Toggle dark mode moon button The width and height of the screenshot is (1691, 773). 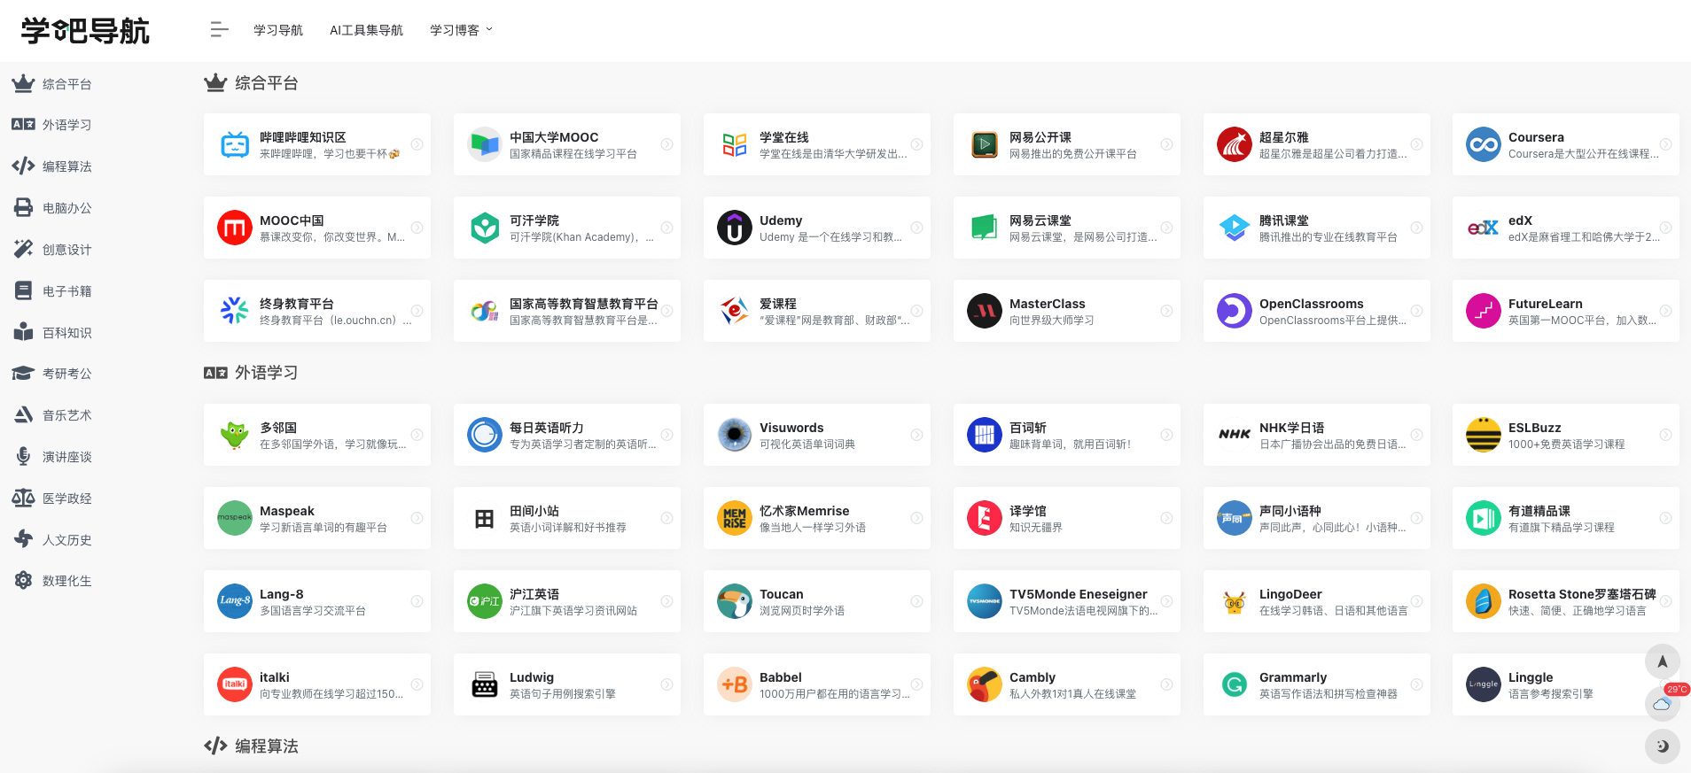point(1663,746)
